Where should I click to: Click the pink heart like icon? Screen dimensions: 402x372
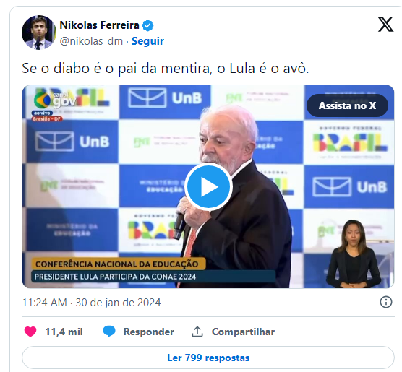coord(30,332)
